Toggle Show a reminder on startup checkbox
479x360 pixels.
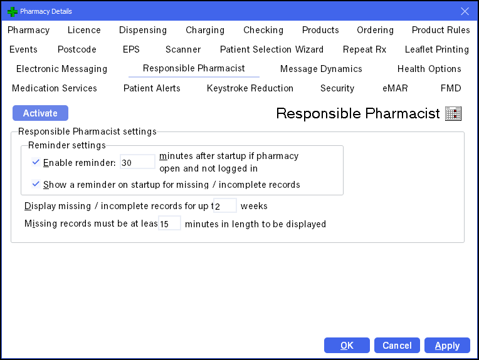coord(36,185)
